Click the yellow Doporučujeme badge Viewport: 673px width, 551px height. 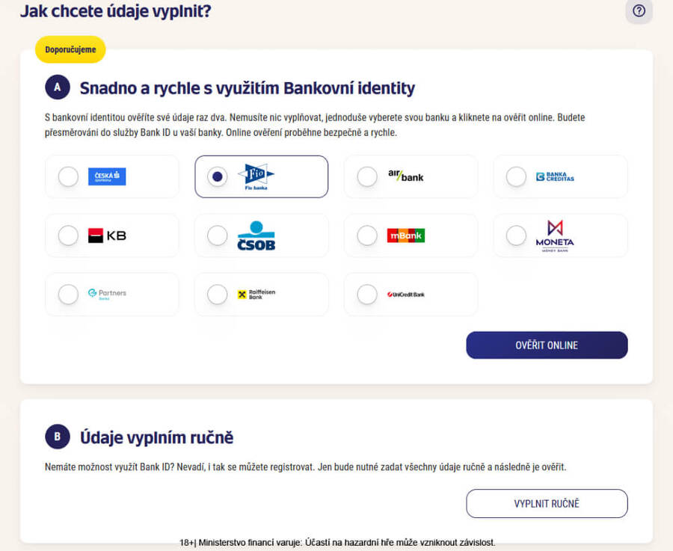click(x=70, y=49)
